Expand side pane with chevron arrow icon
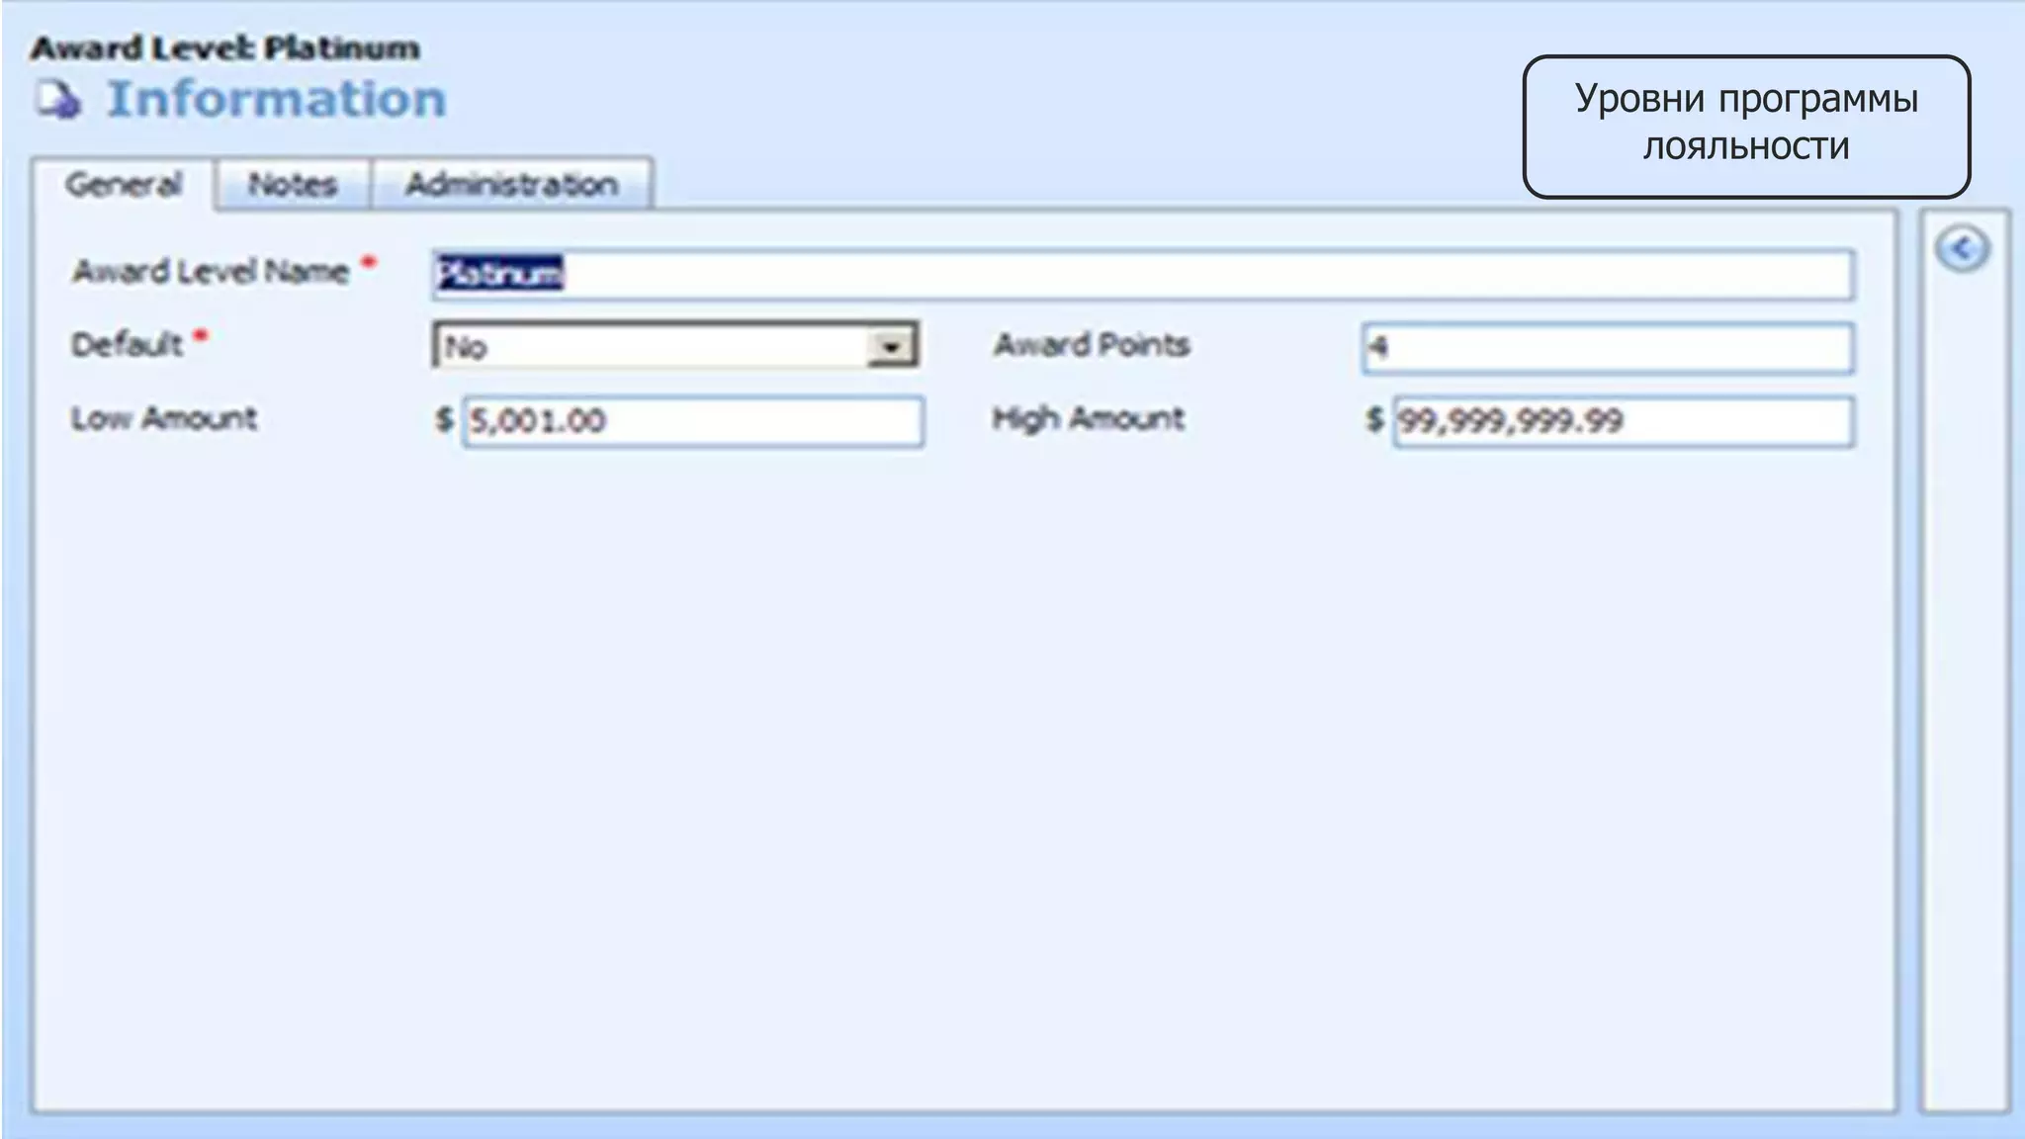 1962,249
